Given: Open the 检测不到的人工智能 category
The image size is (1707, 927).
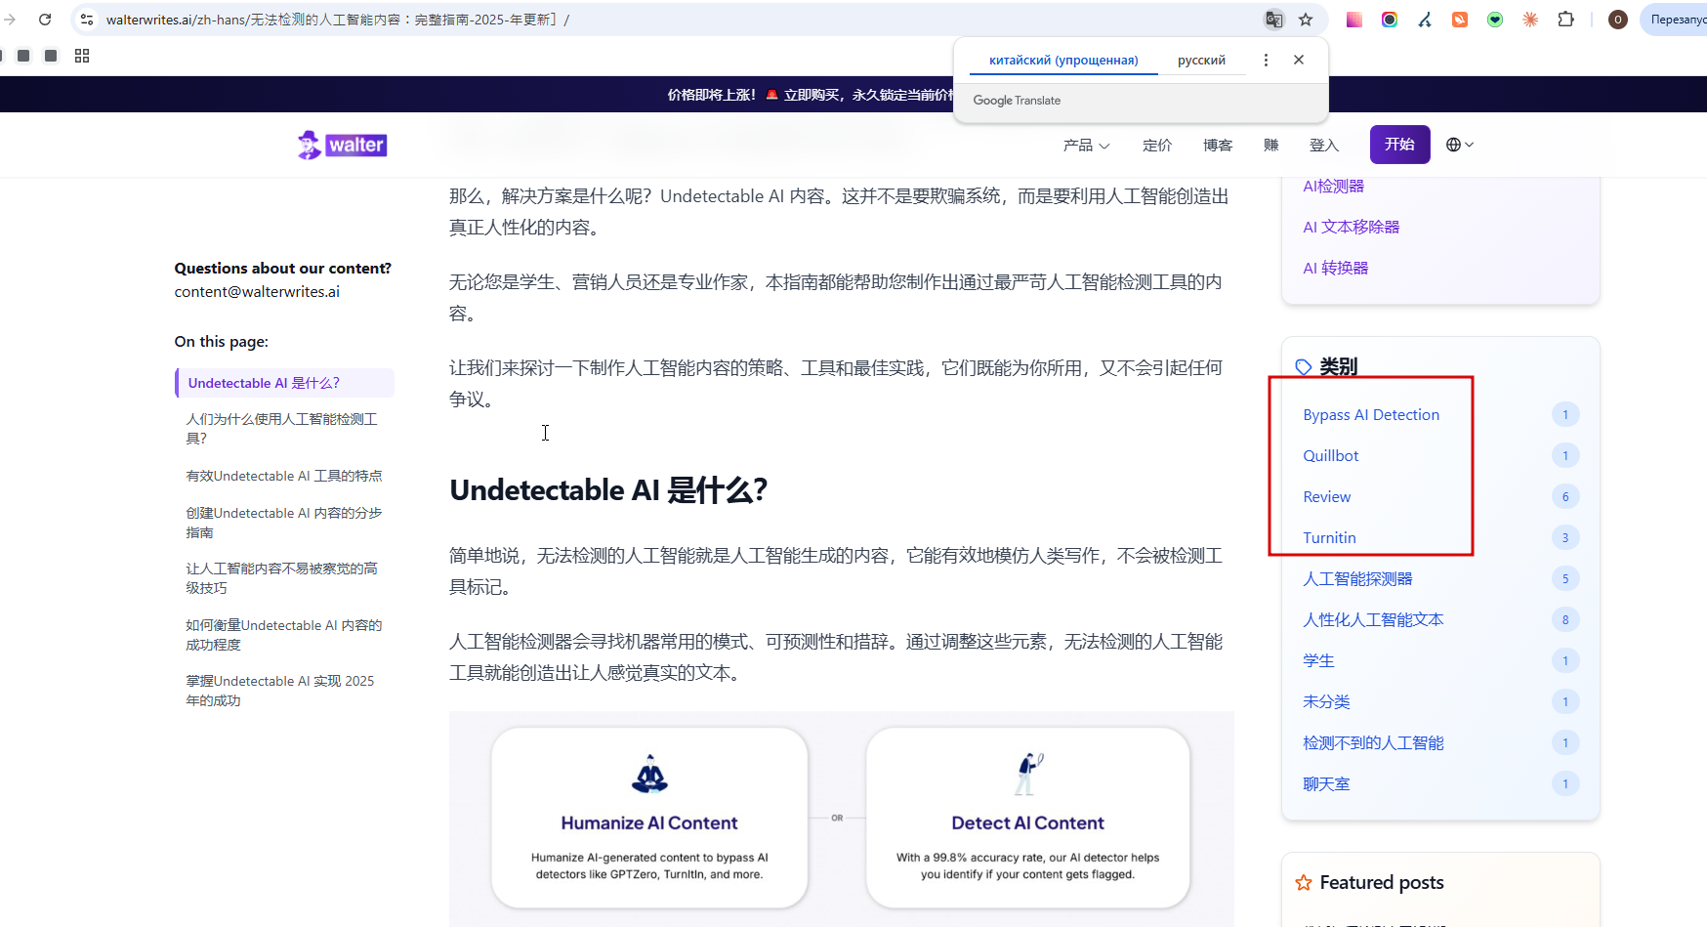Looking at the screenshot, I should [1373, 743].
